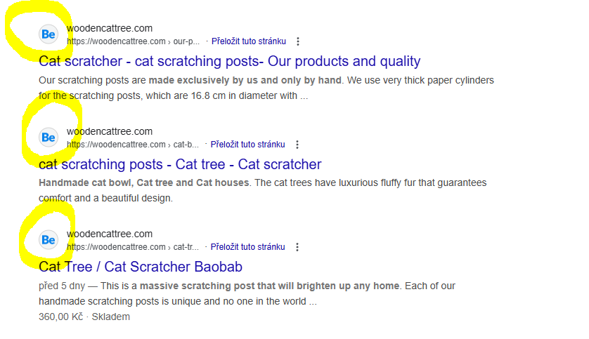Click 'Přeložit tuto stránku' beside the 'cat-b...' URL
589x339 pixels.
248,145
